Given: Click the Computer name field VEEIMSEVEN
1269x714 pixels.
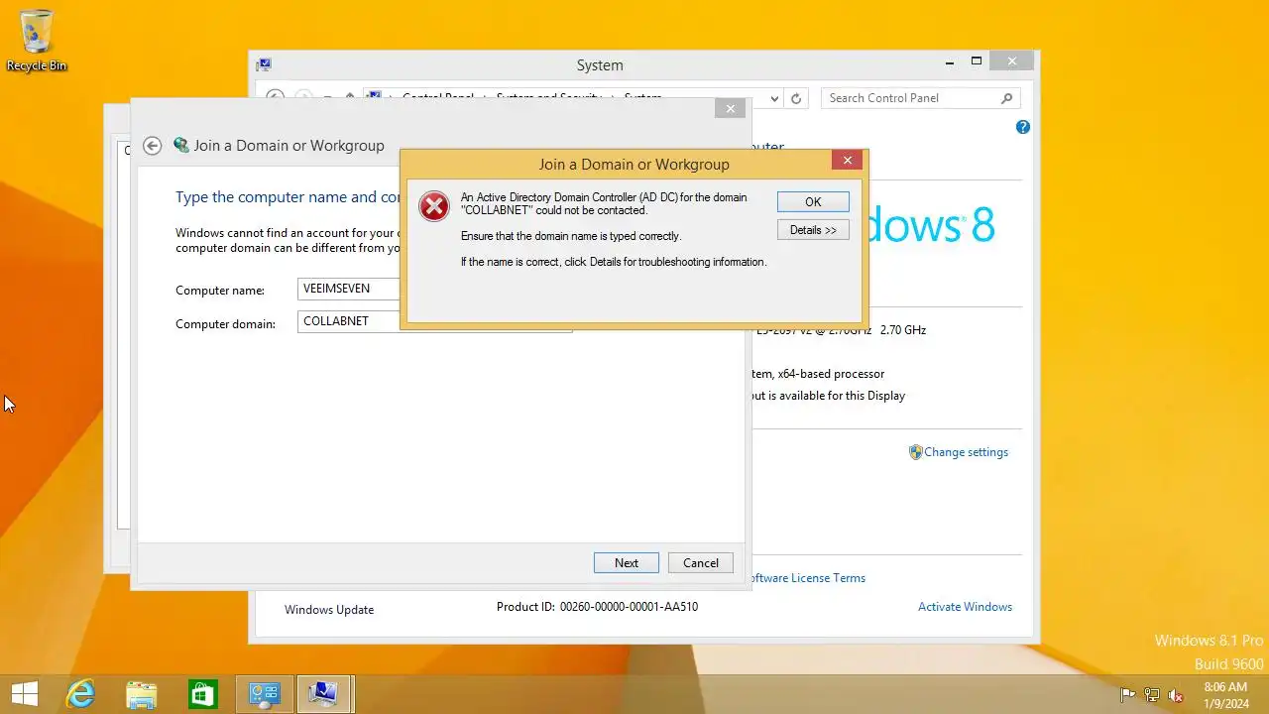Looking at the screenshot, I should pos(349,289).
